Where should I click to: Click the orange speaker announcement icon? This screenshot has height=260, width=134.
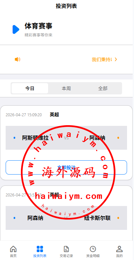(x=18, y=59)
